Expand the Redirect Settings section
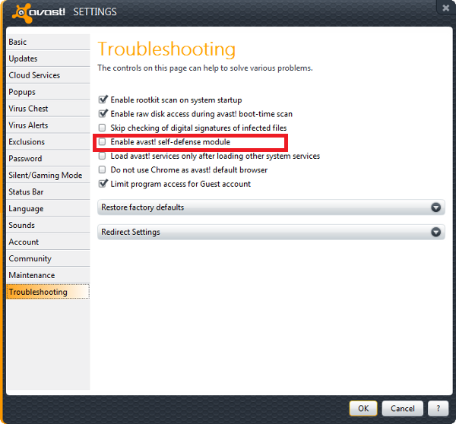This screenshot has height=424, width=456. pyautogui.click(x=271, y=232)
